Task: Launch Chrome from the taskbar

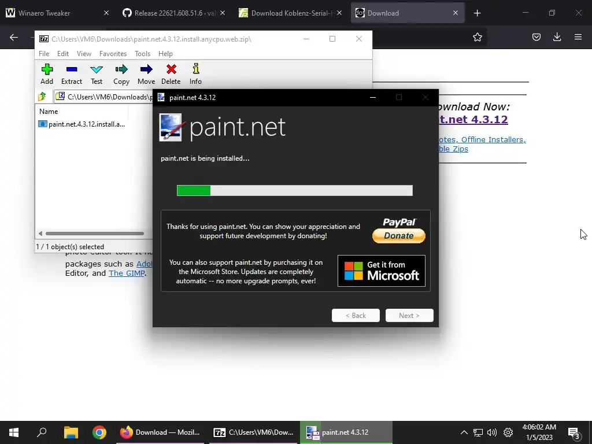Action: (99, 432)
